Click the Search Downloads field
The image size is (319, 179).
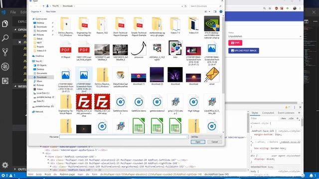click(x=205, y=6)
